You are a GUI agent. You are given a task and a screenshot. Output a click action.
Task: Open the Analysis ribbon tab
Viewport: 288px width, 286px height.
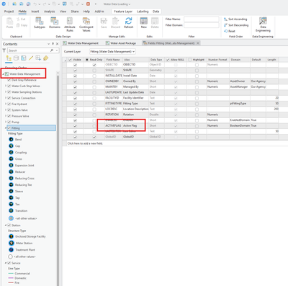(50, 12)
